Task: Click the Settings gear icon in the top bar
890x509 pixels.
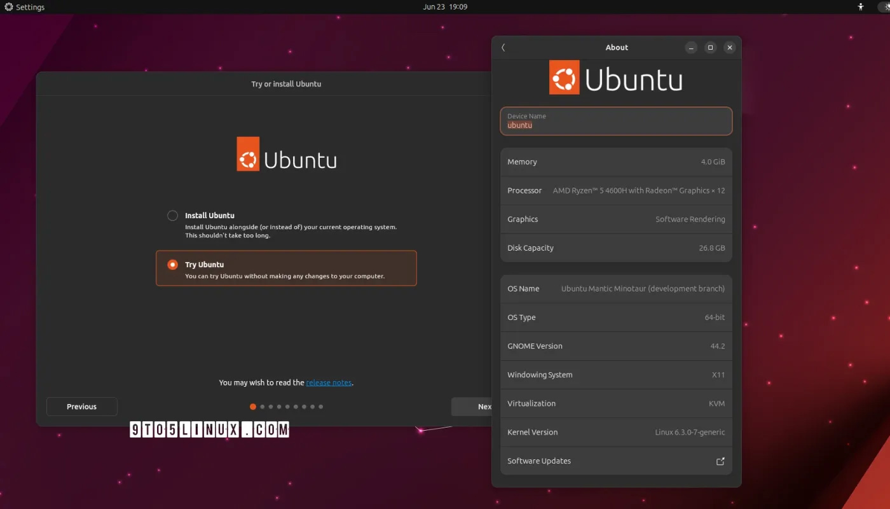Action: [8, 7]
